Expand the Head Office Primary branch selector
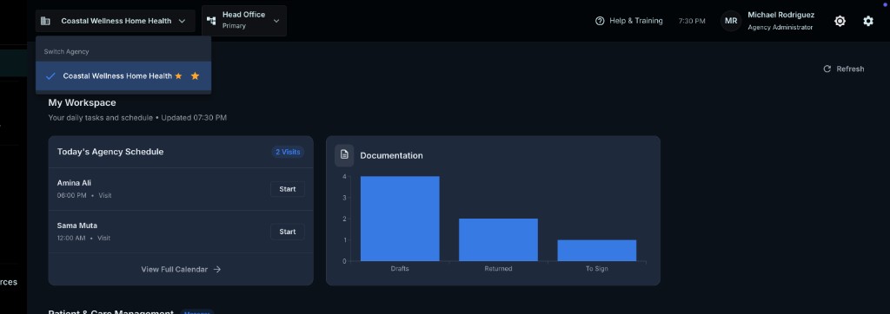 (244, 21)
